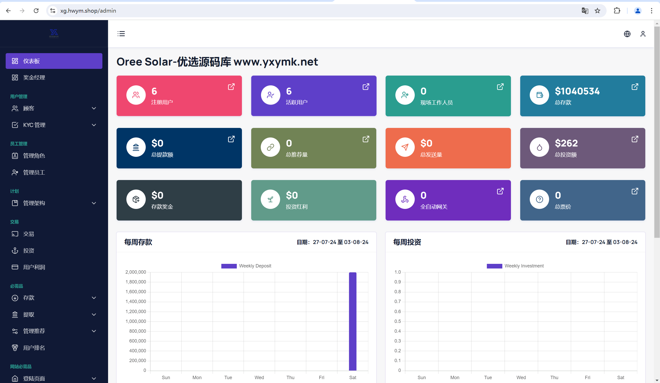
Task: Open external link on 活跃用户 card
Action: tap(366, 87)
